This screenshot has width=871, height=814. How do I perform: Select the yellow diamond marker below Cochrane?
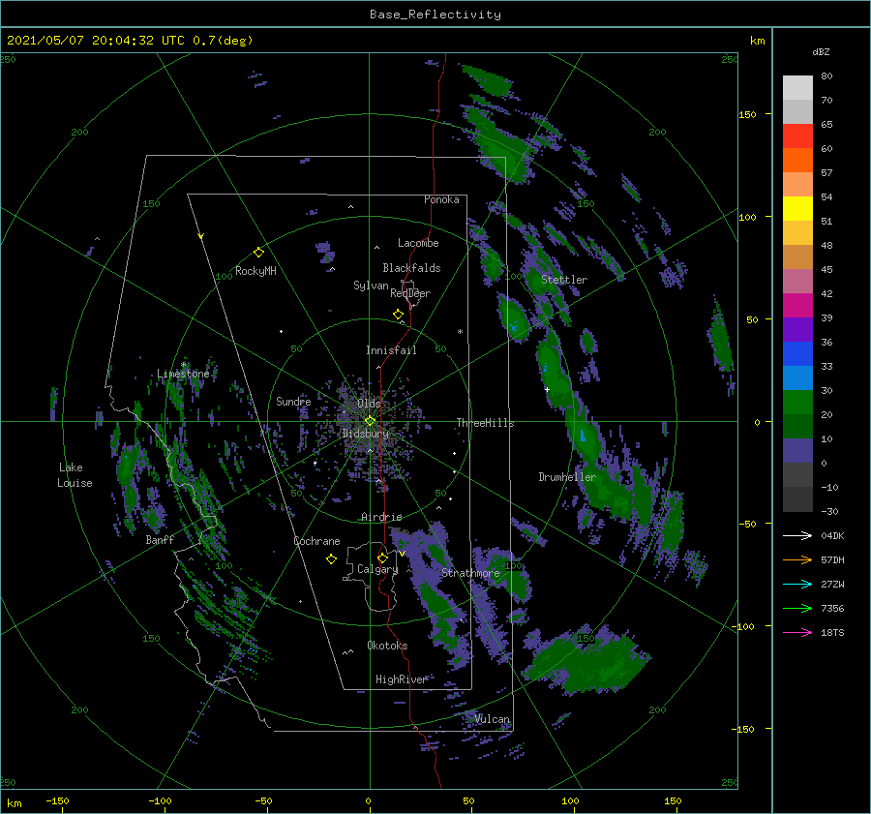tap(331, 559)
